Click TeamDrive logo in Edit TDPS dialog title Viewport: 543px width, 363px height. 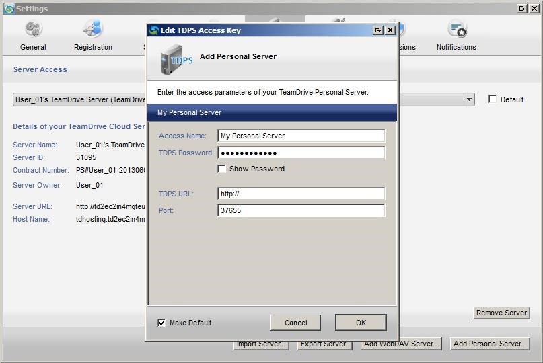[153, 30]
